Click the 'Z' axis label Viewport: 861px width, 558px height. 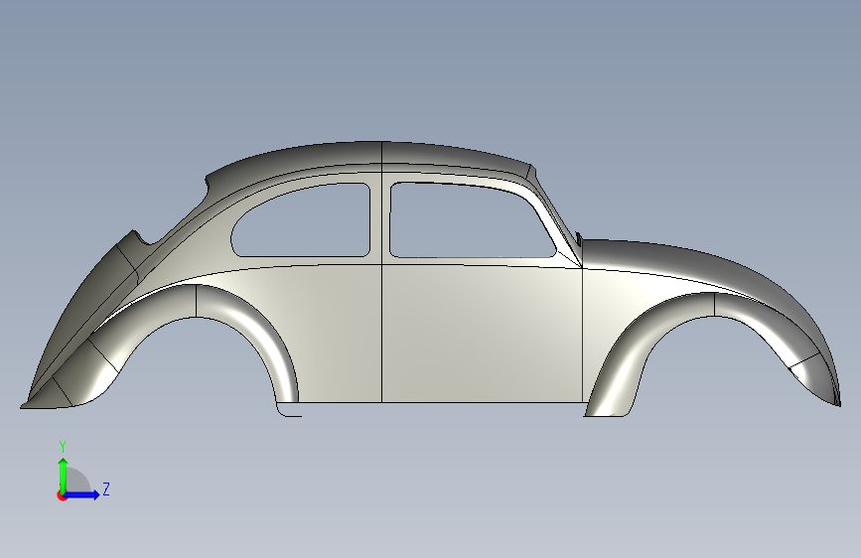point(106,488)
